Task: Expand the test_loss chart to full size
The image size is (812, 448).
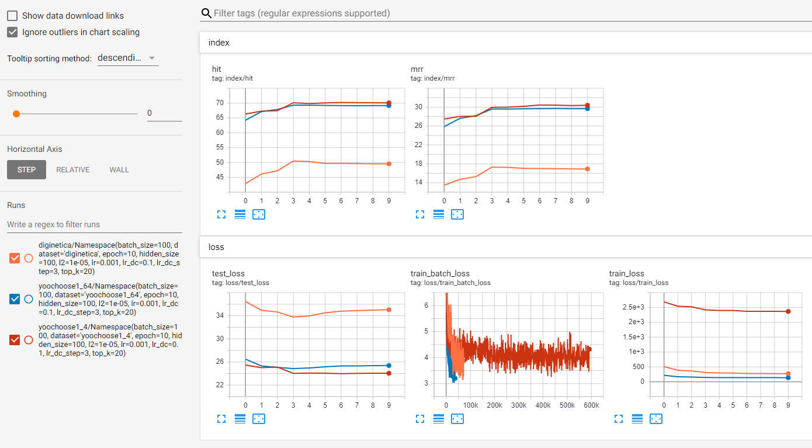Action: [221, 419]
